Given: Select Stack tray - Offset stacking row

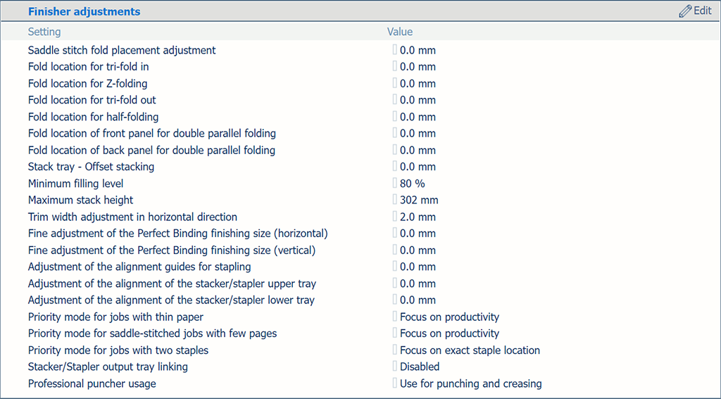Looking at the screenshot, I should point(360,166).
